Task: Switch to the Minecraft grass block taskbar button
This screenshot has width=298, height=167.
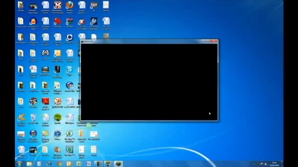Action: coord(118,164)
